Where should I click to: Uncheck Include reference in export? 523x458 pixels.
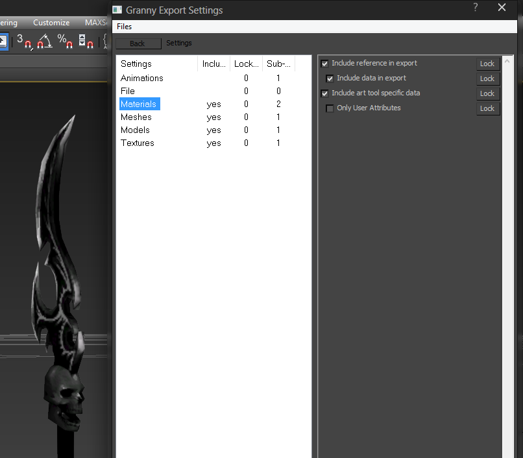324,64
